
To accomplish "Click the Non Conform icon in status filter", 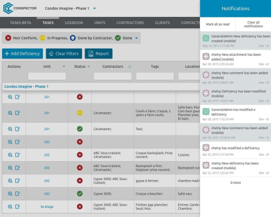I will (x=8, y=38).
